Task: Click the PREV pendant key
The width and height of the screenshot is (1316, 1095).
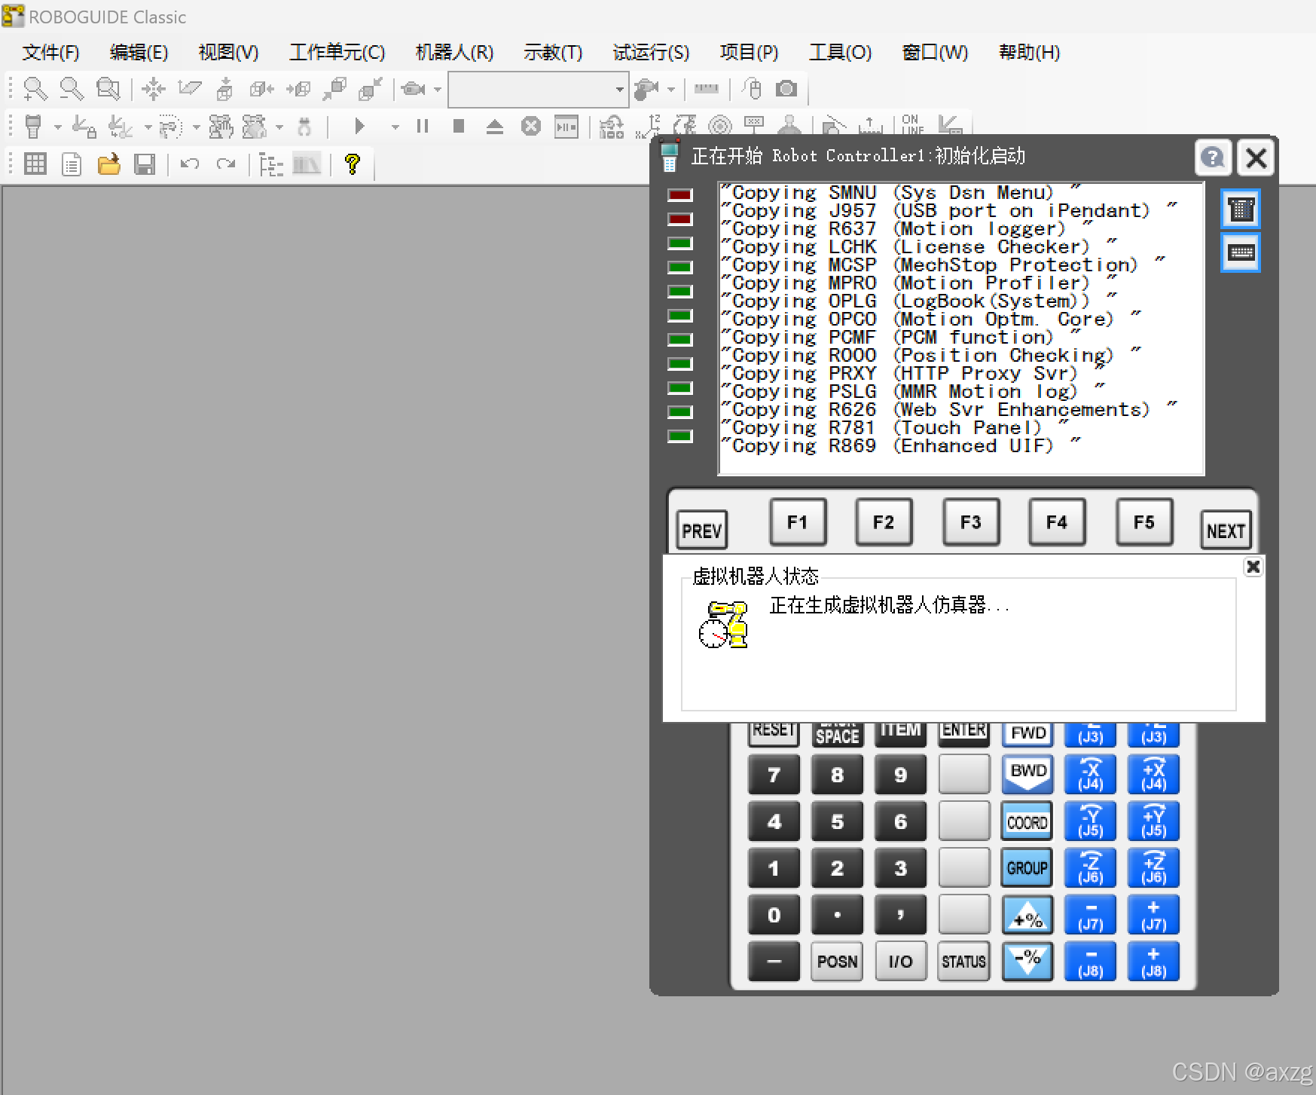Action: pyautogui.click(x=701, y=531)
